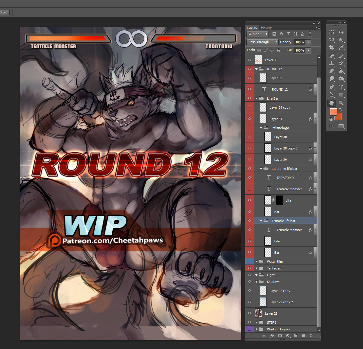Select the Pen tool
Screen dimensions: 363x349
click(x=332, y=87)
